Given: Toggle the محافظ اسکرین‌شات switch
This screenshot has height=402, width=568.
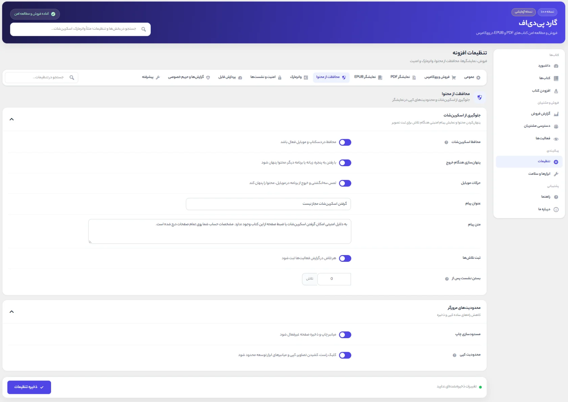Looking at the screenshot, I should point(345,142).
